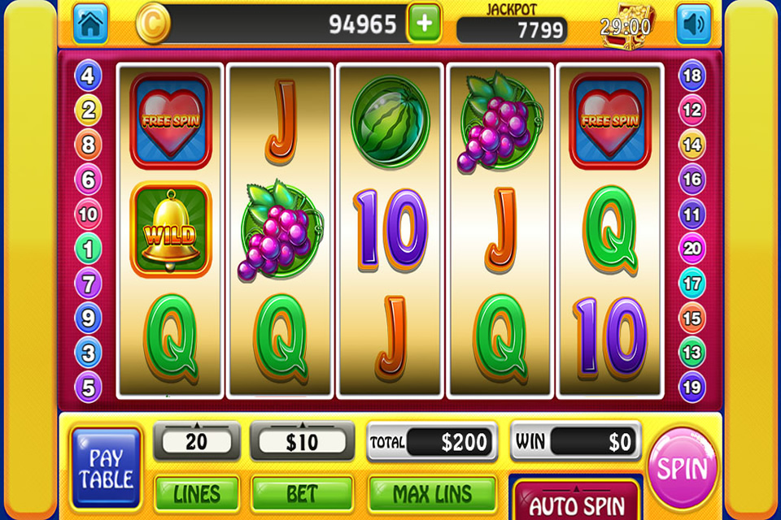Expand the Auto Spin options
The width and height of the screenshot is (781, 520).
tap(576, 501)
